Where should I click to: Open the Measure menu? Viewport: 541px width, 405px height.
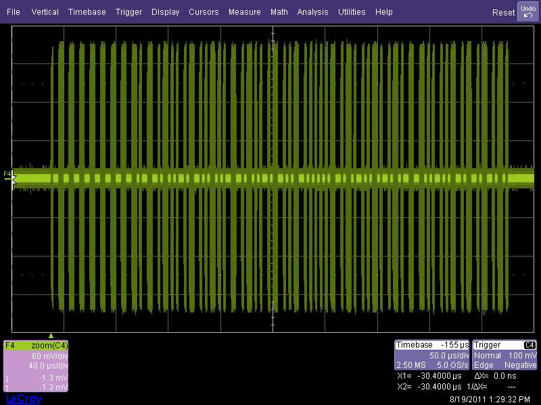coord(245,12)
